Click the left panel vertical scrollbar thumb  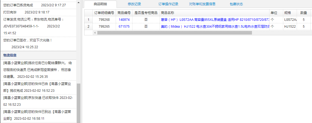point(79,103)
